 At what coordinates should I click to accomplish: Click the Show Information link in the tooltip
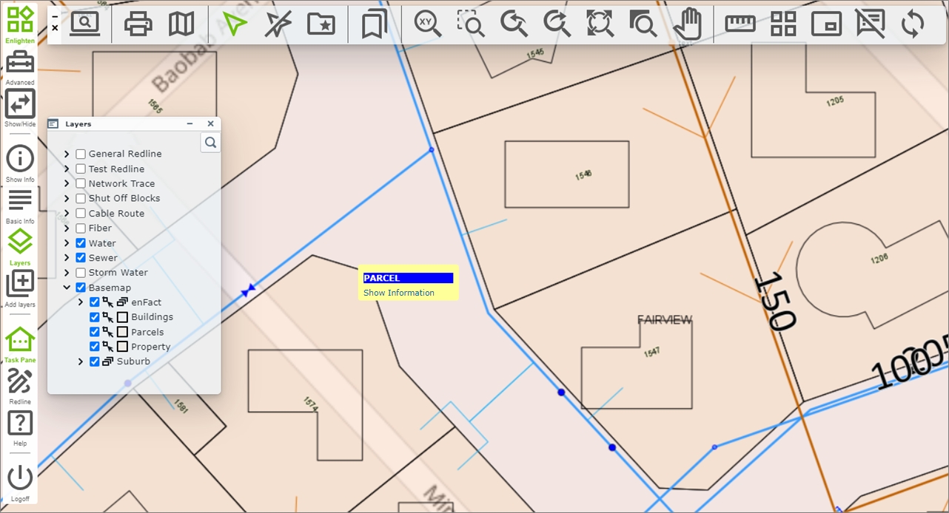398,293
